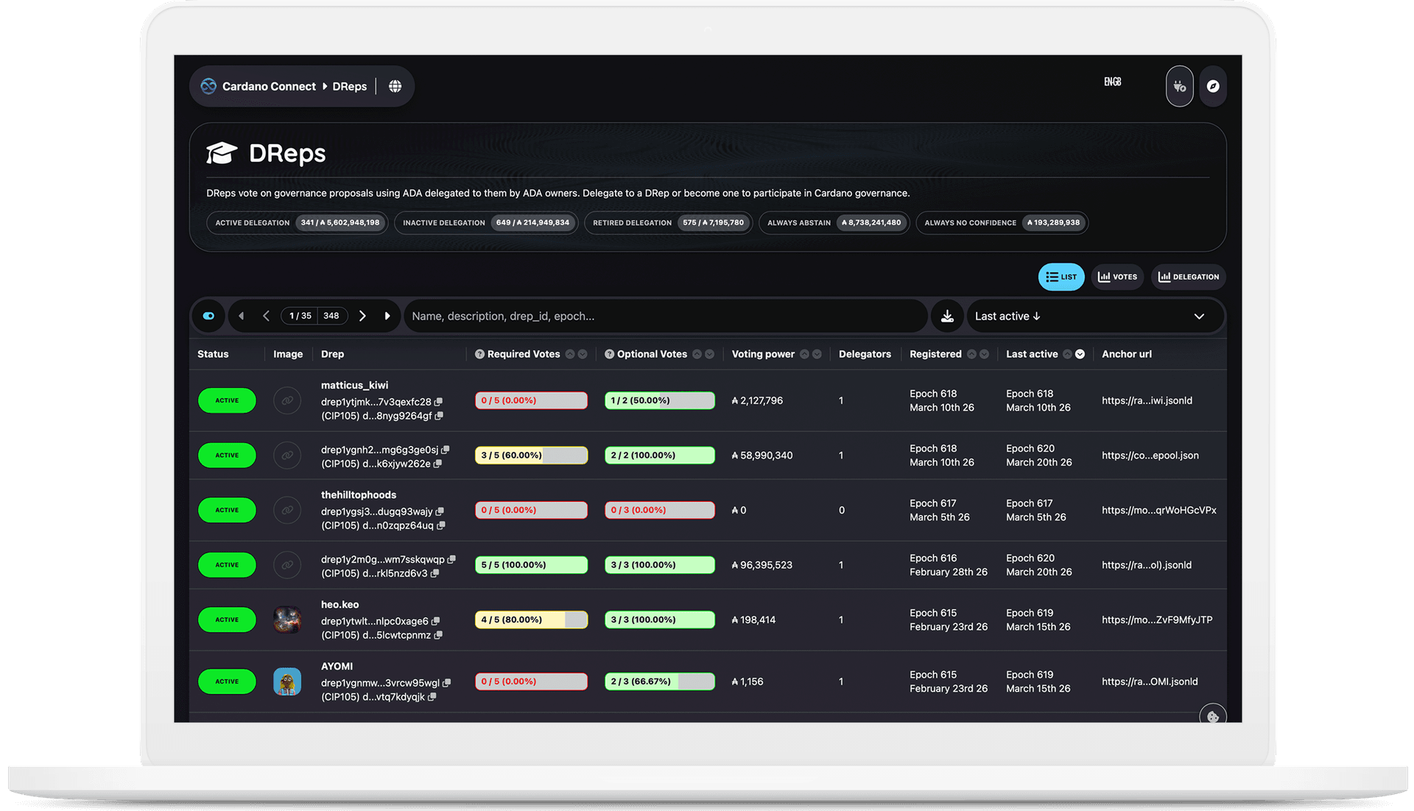Open the Last active sort dropdown
Screen dimensions: 1414x811
tap(1095, 316)
